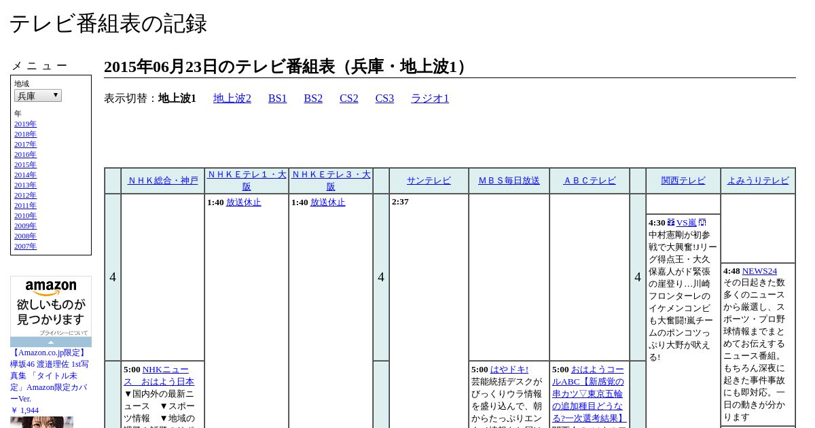Click the subtitle (字) icon before VS嵐

tap(671, 223)
